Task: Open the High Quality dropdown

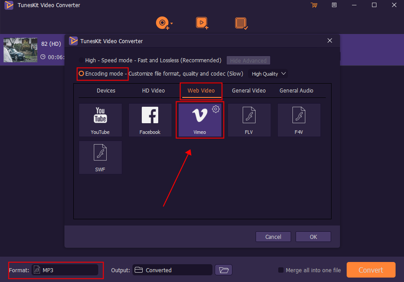Action: [x=268, y=74]
